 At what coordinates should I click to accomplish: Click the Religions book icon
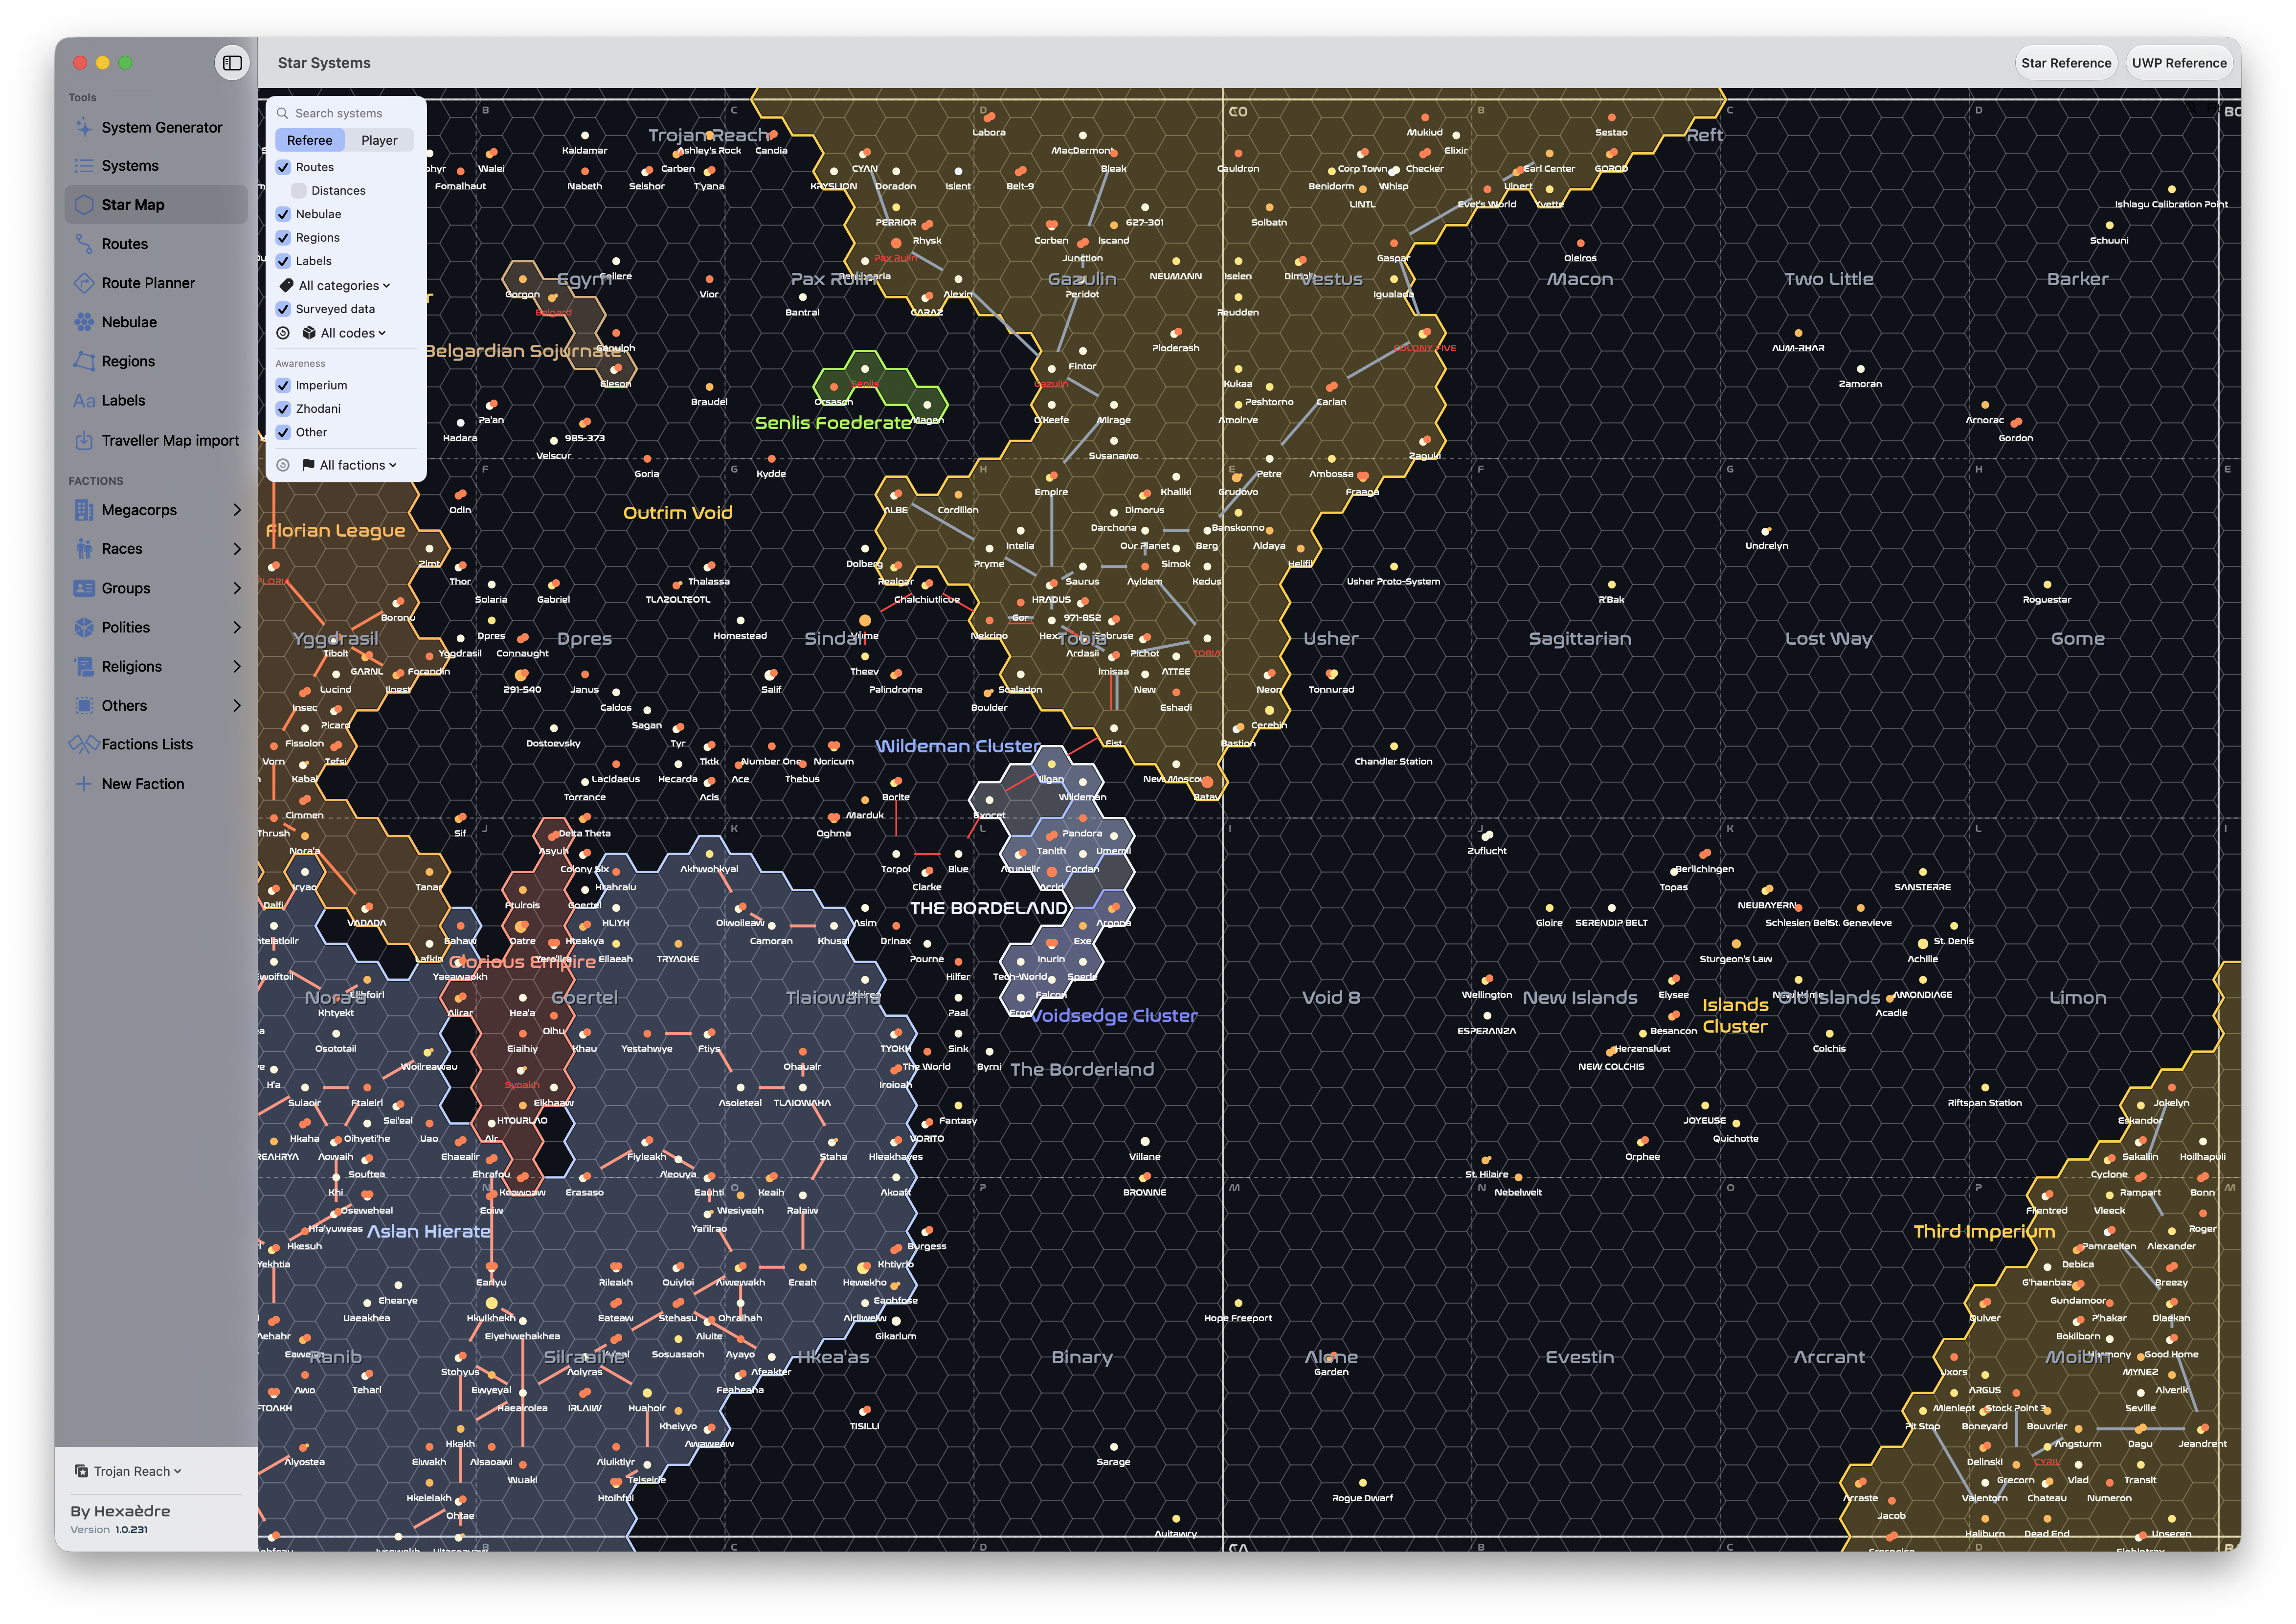point(84,667)
